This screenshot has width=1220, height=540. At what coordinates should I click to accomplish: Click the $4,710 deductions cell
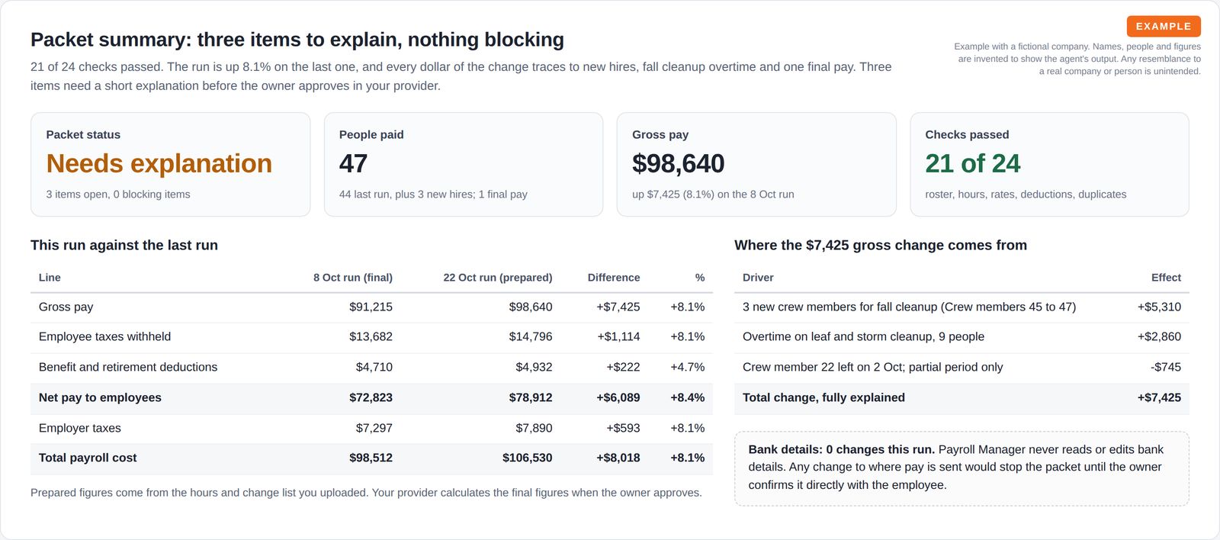374,367
